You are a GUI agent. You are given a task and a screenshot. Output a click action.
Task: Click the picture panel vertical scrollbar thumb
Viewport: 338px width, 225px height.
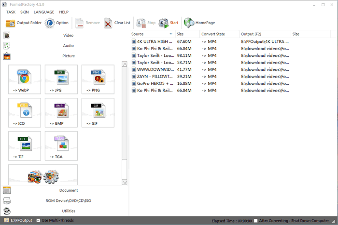[x=125, y=113]
